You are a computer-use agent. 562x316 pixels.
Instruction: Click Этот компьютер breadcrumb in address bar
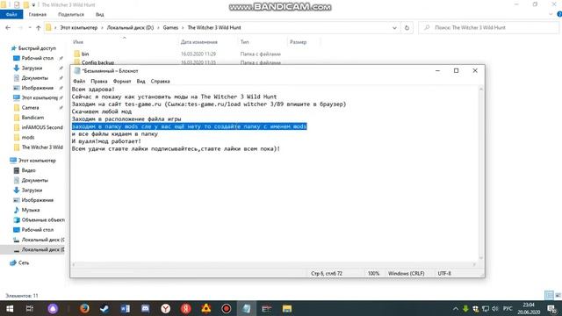(78, 27)
